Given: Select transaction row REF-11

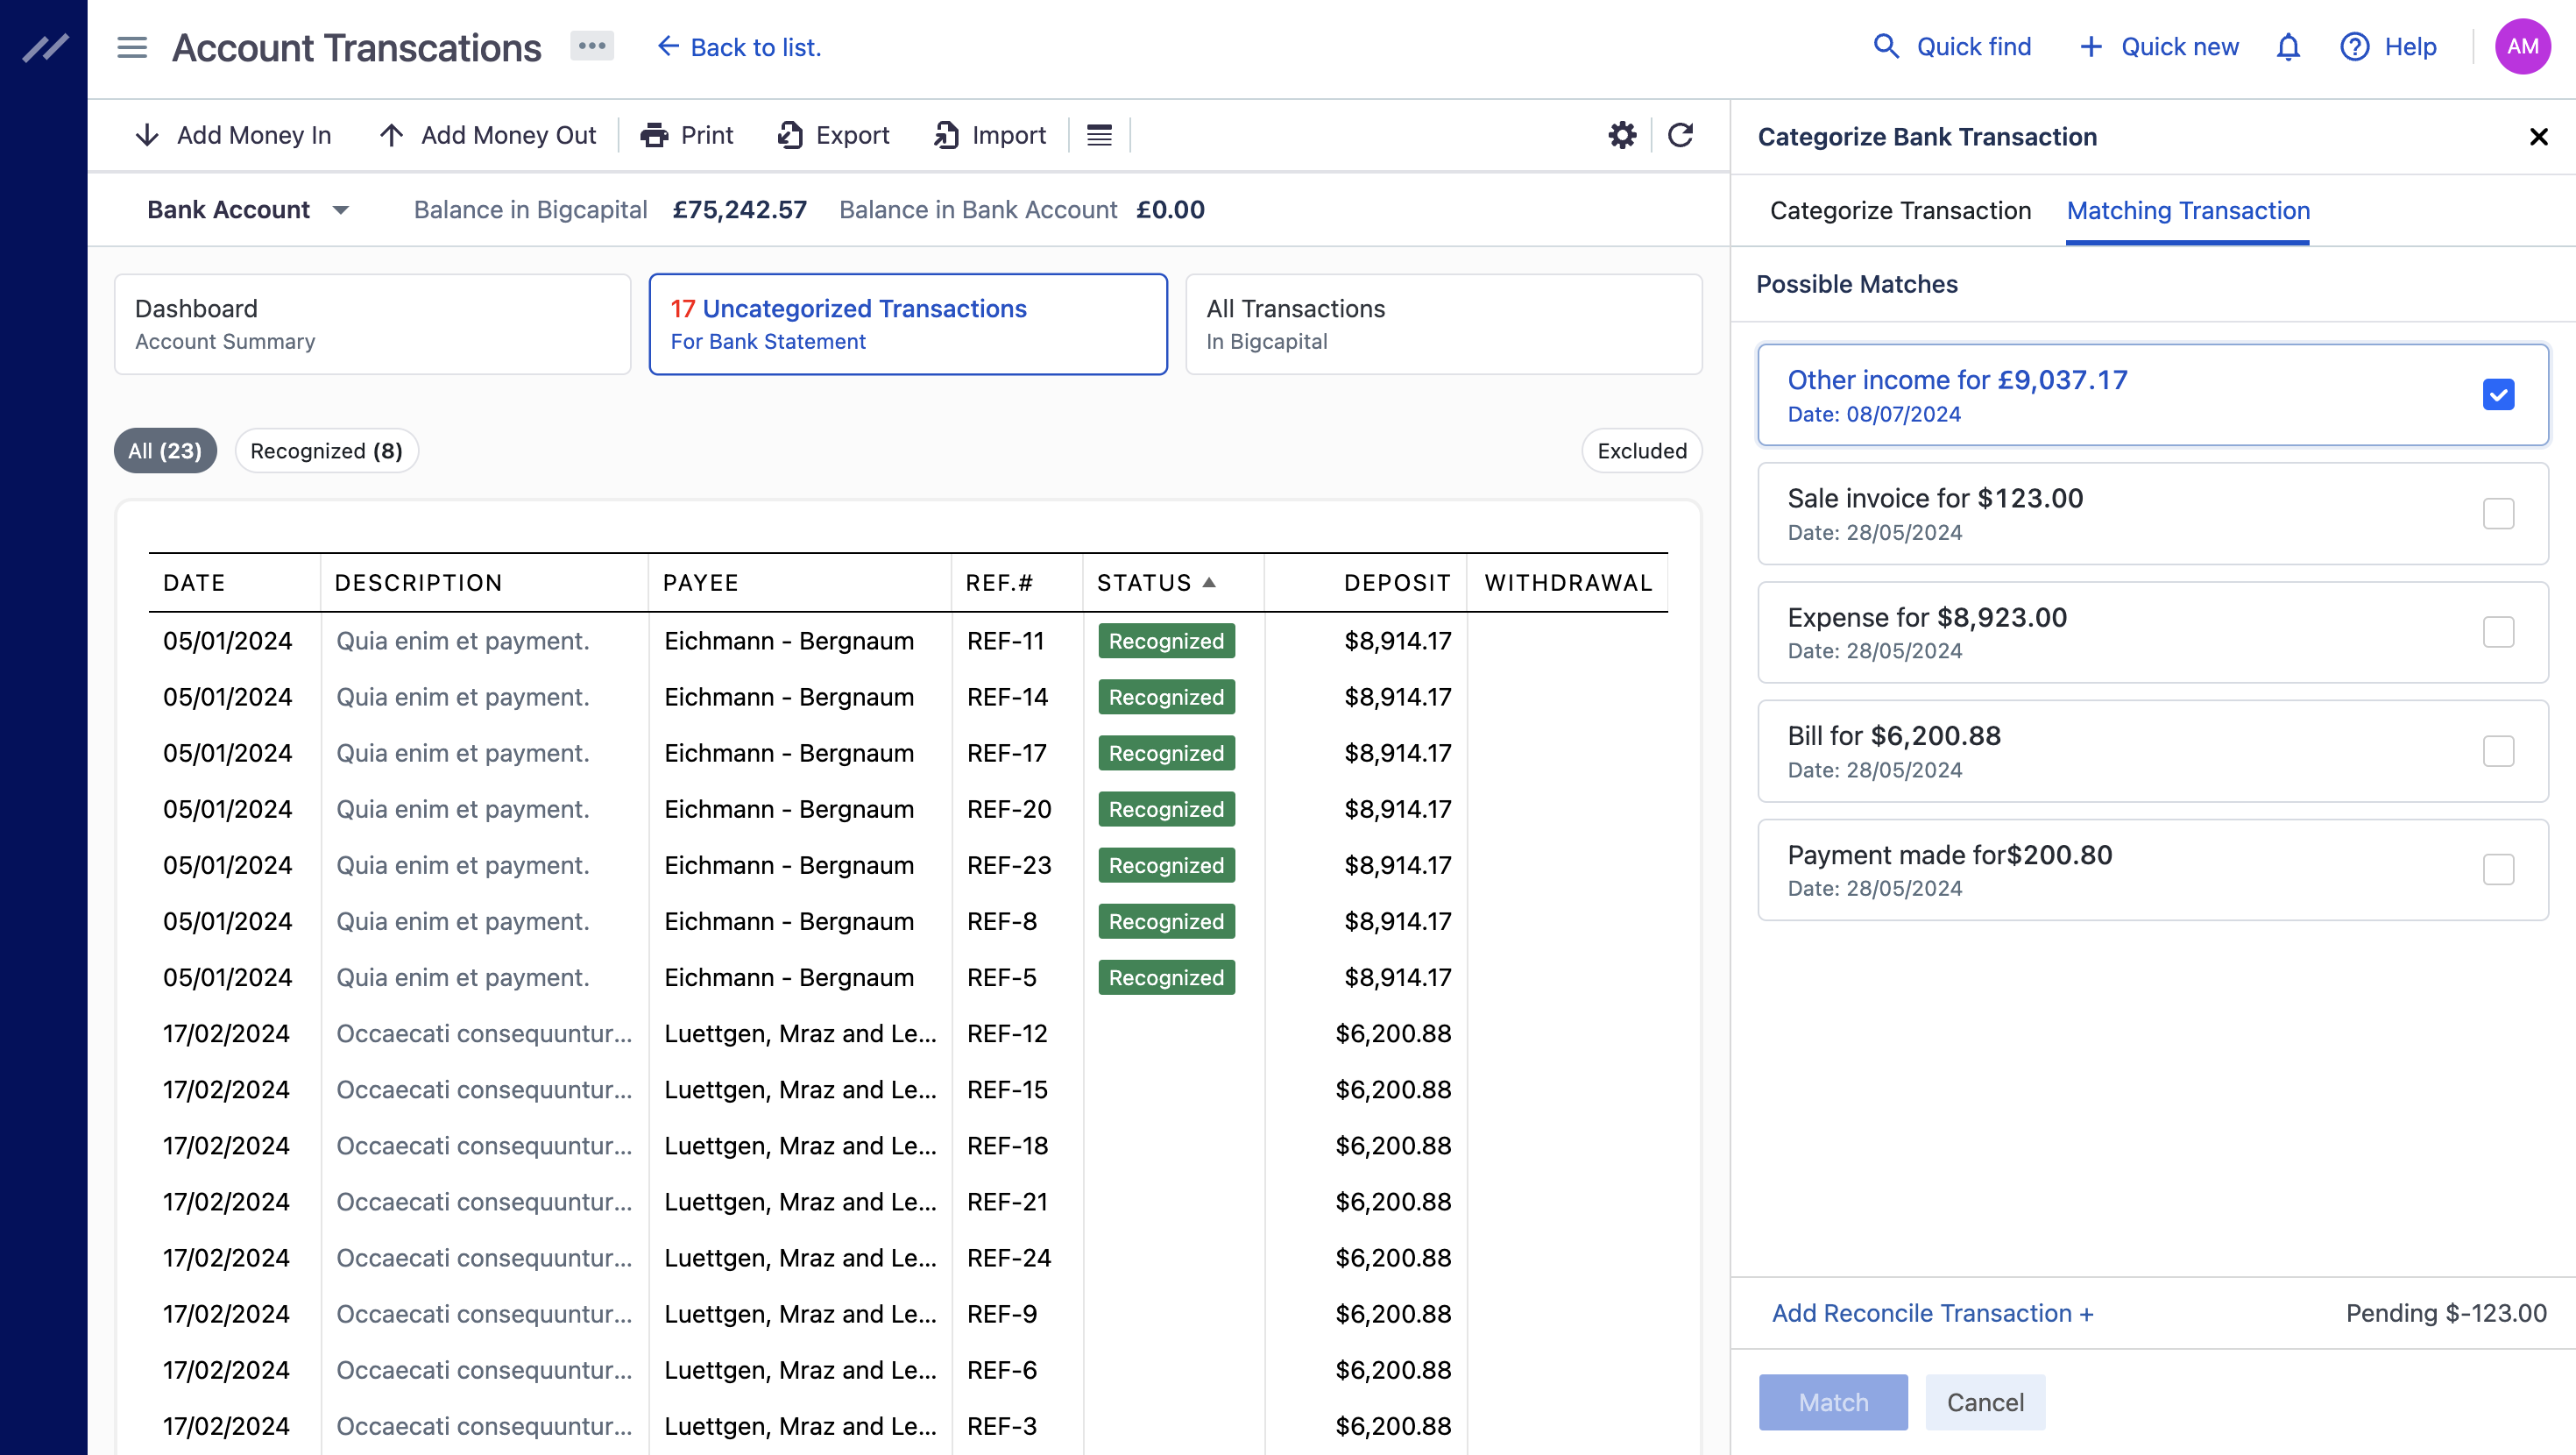Looking at the screenshot, I should (x=908, y=641).
